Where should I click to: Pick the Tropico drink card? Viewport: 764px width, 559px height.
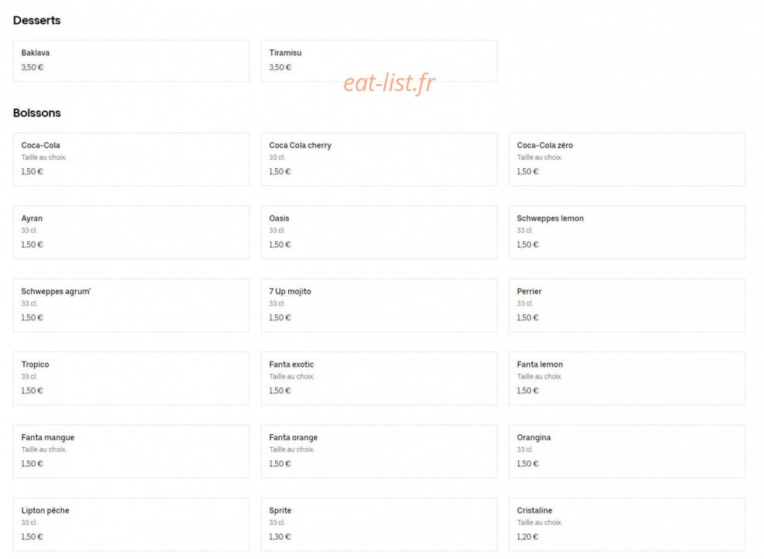131,378
